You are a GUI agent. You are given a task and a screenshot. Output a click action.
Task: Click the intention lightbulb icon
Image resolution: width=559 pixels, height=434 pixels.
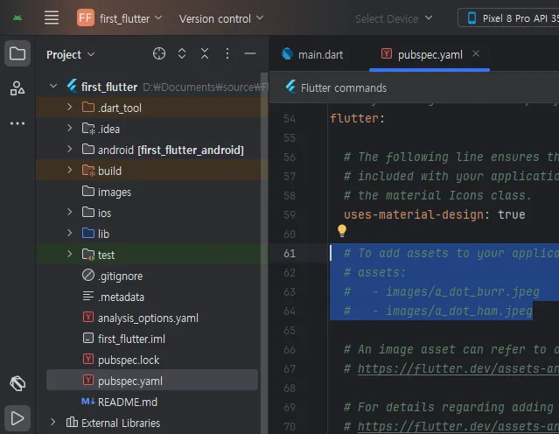pos(342,230)
